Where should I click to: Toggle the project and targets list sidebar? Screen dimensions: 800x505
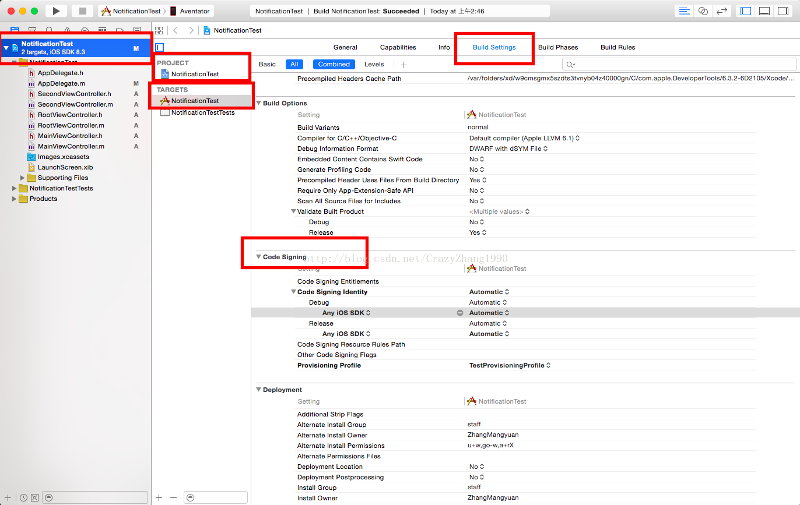tap(160, 47)
